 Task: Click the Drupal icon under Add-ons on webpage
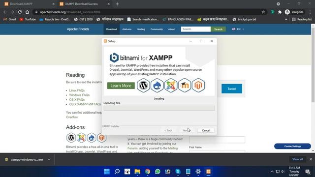[x=92, y=138]
